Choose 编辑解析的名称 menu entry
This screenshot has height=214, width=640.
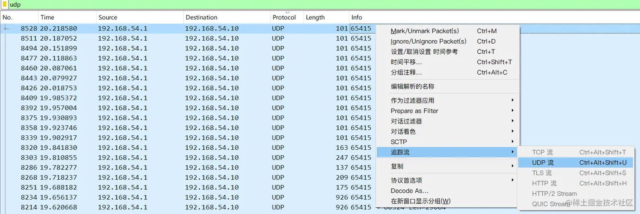coord(447,86)
